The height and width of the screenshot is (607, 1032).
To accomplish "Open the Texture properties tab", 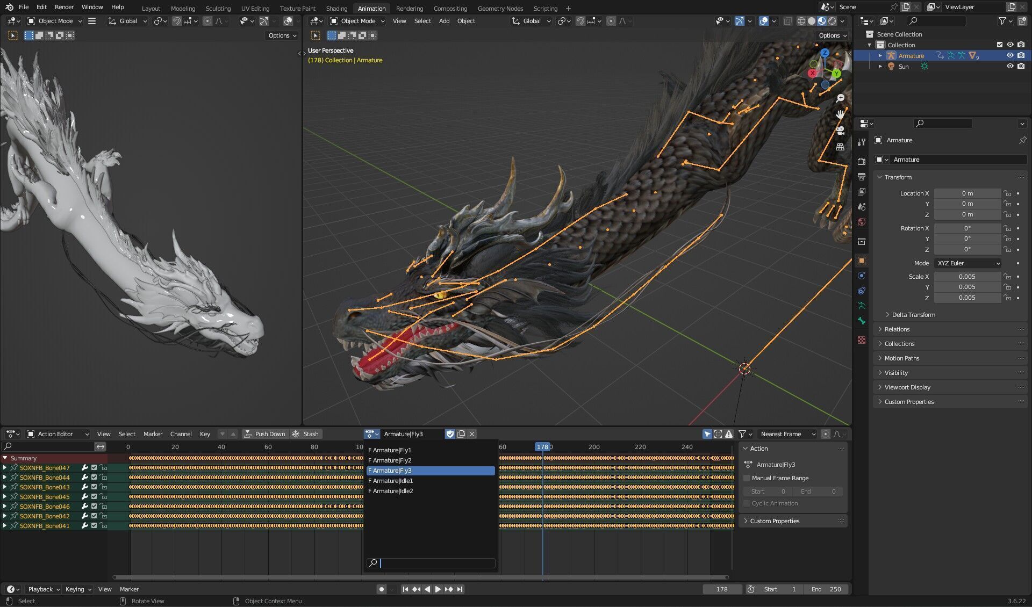I will point(862,340).
